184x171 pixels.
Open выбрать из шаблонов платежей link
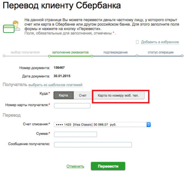[55, 85]
